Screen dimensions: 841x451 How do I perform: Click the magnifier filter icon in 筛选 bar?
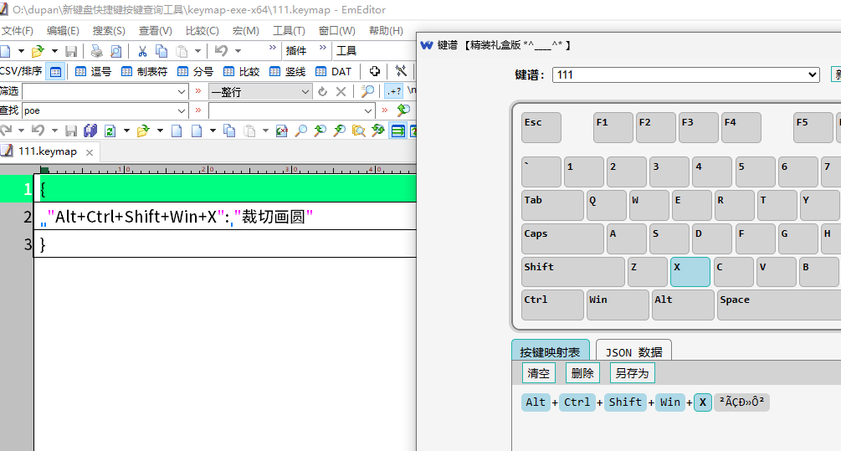[367, 91]
